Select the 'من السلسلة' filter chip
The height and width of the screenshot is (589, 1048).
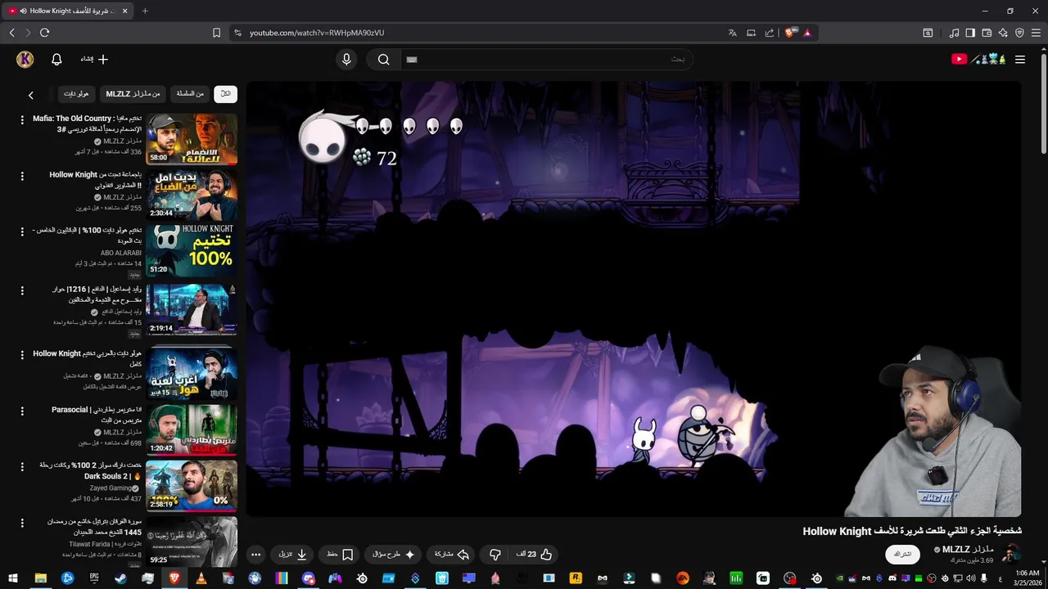(x=190, y=94)
